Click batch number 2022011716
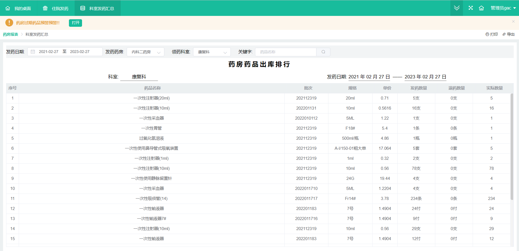This screenshot has height=251, width=519. pyautogui.click(x=306, y=219)
